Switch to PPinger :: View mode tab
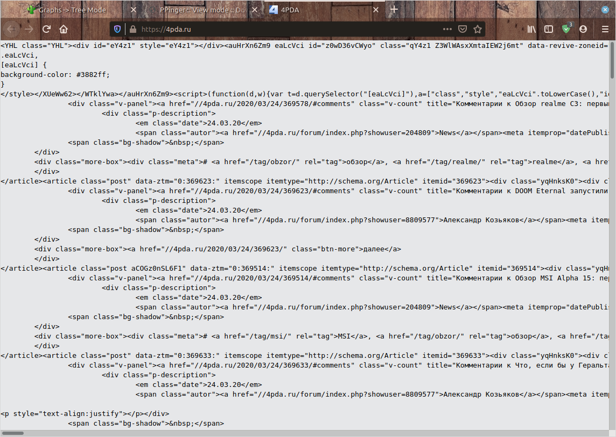This screenshot has height=437, width=616. [x=202, y=10]
